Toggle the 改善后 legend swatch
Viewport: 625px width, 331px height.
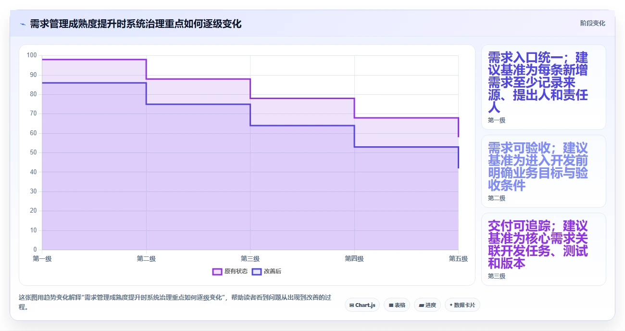click(257, 271)
